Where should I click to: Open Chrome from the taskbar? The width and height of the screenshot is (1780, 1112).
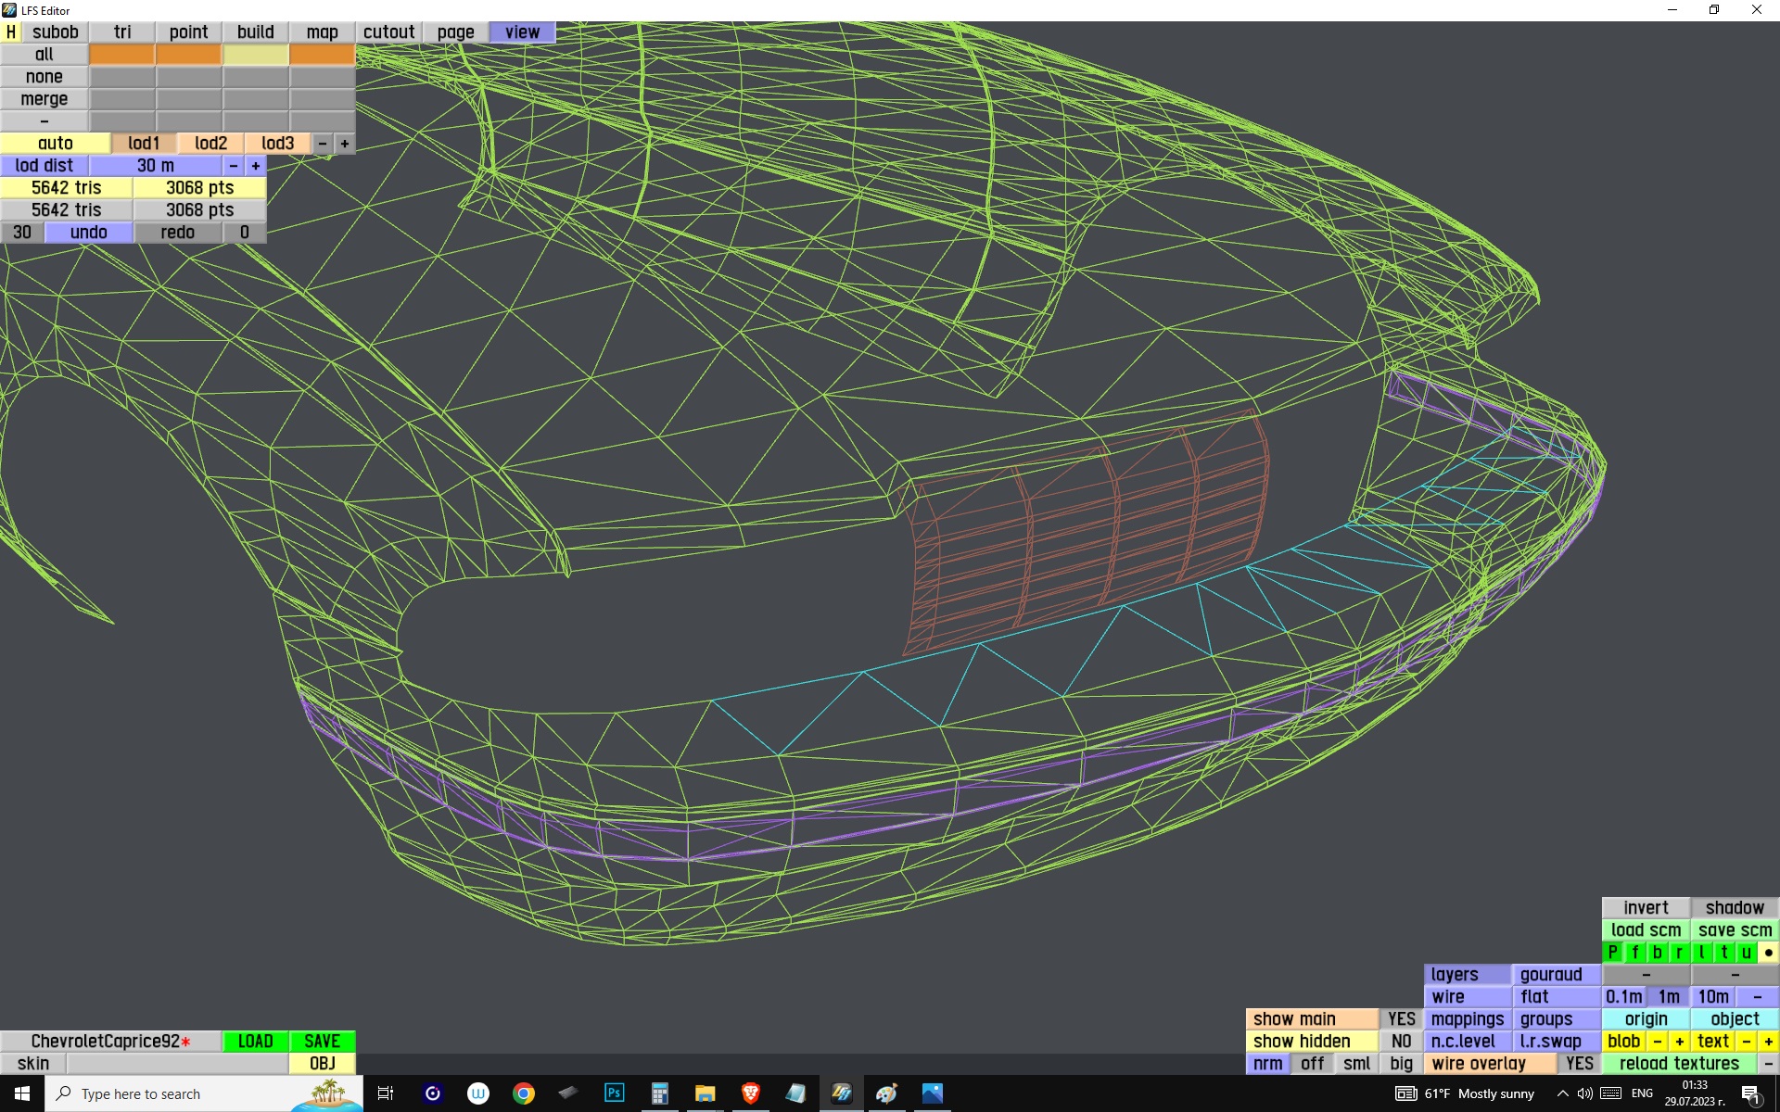pyautogui.click(x=523, y=1093)
